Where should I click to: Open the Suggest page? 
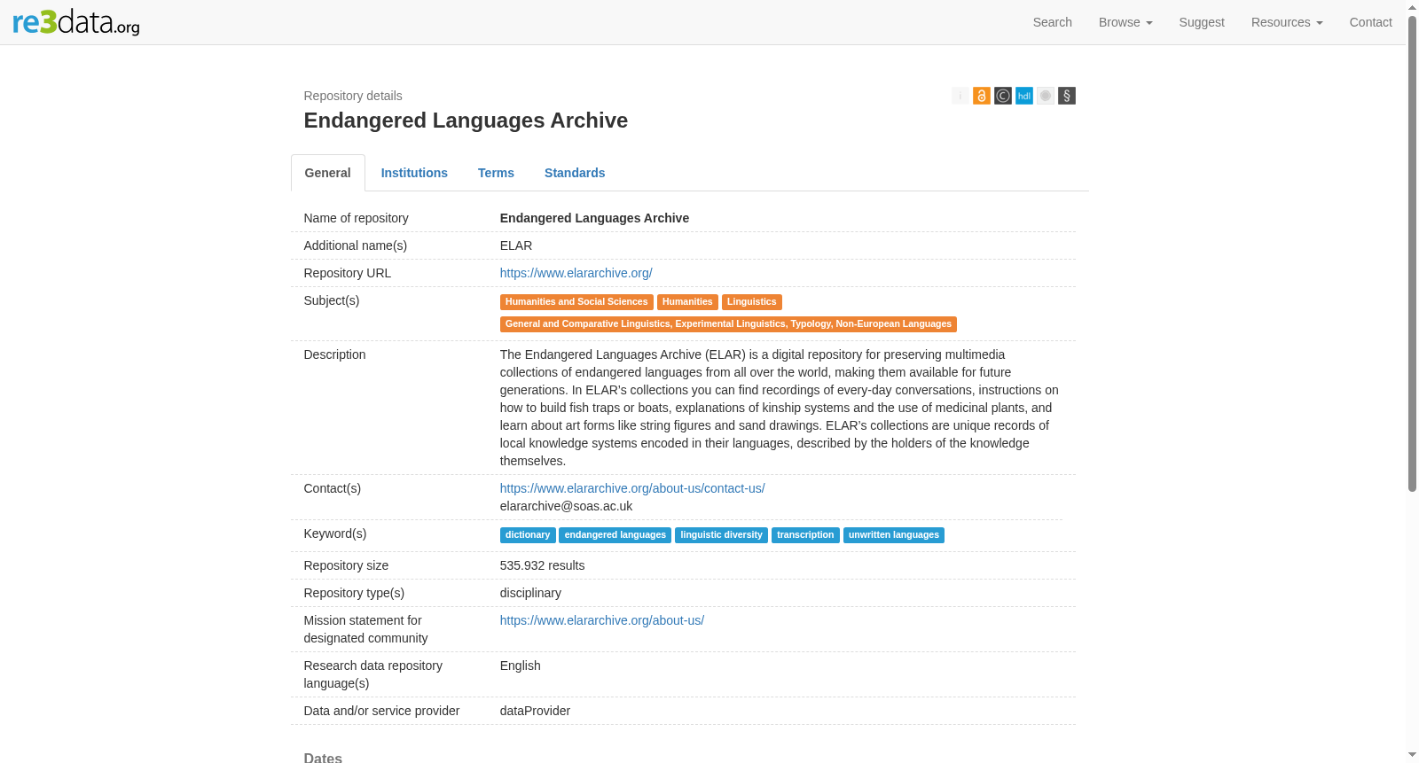coord(1202,22)
